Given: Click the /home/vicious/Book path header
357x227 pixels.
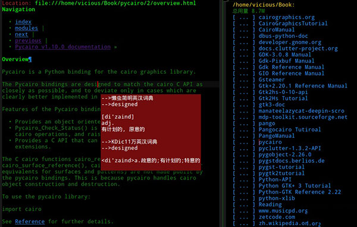Looking at the screenshot, I should [264, 5].
